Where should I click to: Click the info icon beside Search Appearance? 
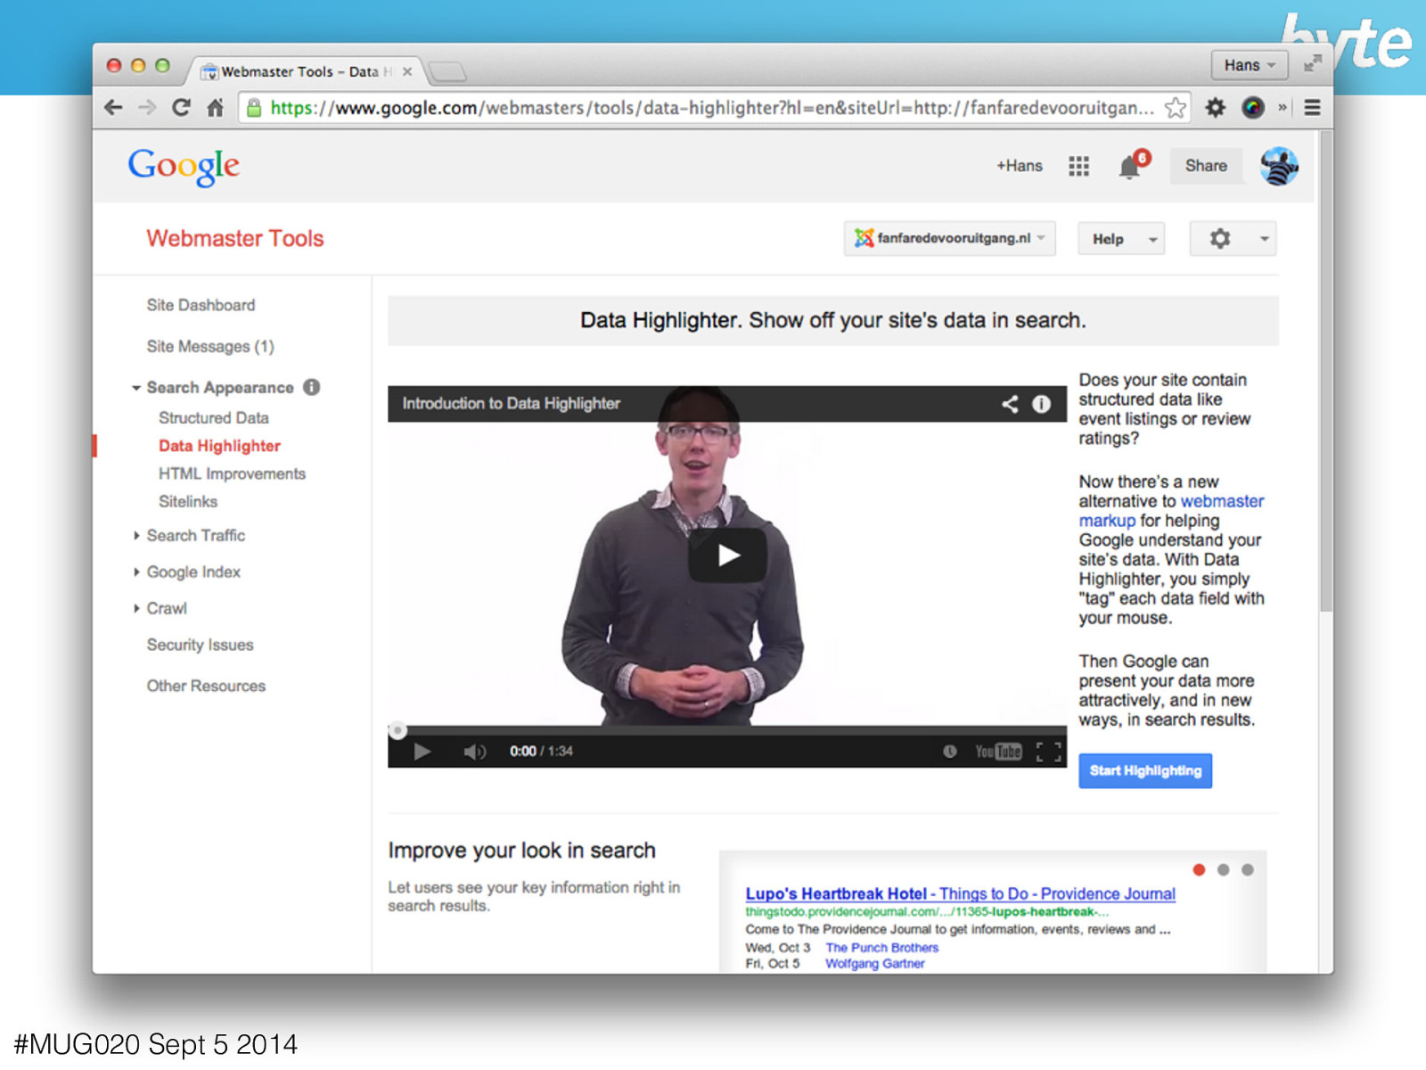(x=311, y=387)
